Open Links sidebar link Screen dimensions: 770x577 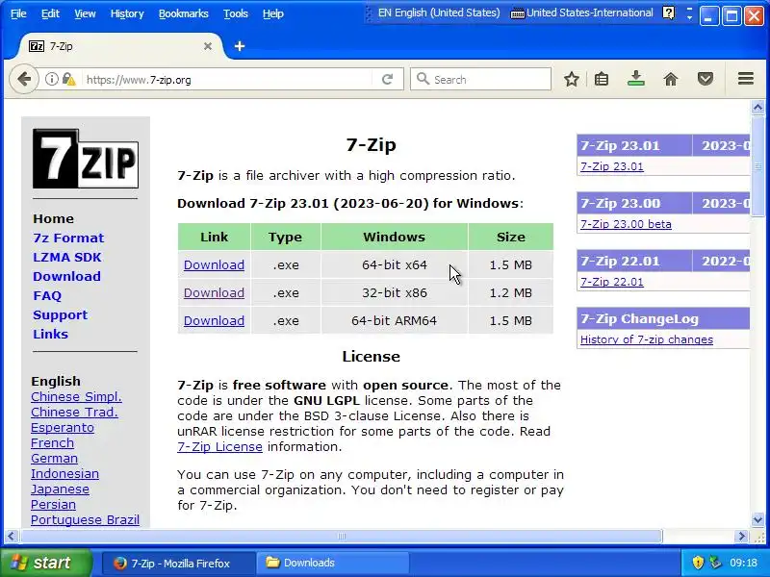click(x=50, y=334)
